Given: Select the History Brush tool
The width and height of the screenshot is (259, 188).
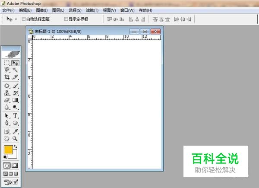Looking at the screenshot, I should pos(15,93).
